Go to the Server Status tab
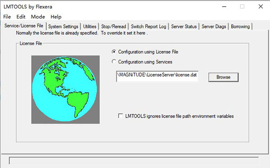The width and height of the screenshot is (270, 168). [x=184, y=27]
